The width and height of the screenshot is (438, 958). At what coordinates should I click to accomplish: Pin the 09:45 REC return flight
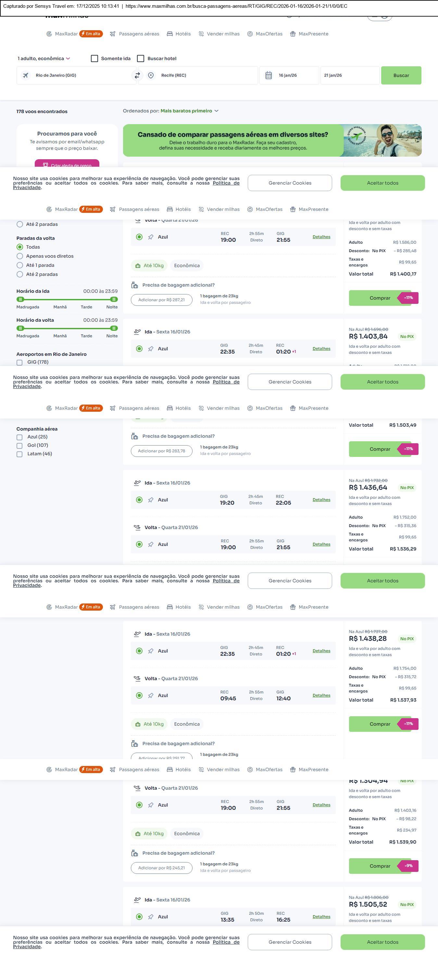pyautogui.click(x=150, y=695)
